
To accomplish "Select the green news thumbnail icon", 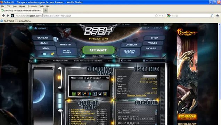I will pyautogui.click(x=74, y=94).
